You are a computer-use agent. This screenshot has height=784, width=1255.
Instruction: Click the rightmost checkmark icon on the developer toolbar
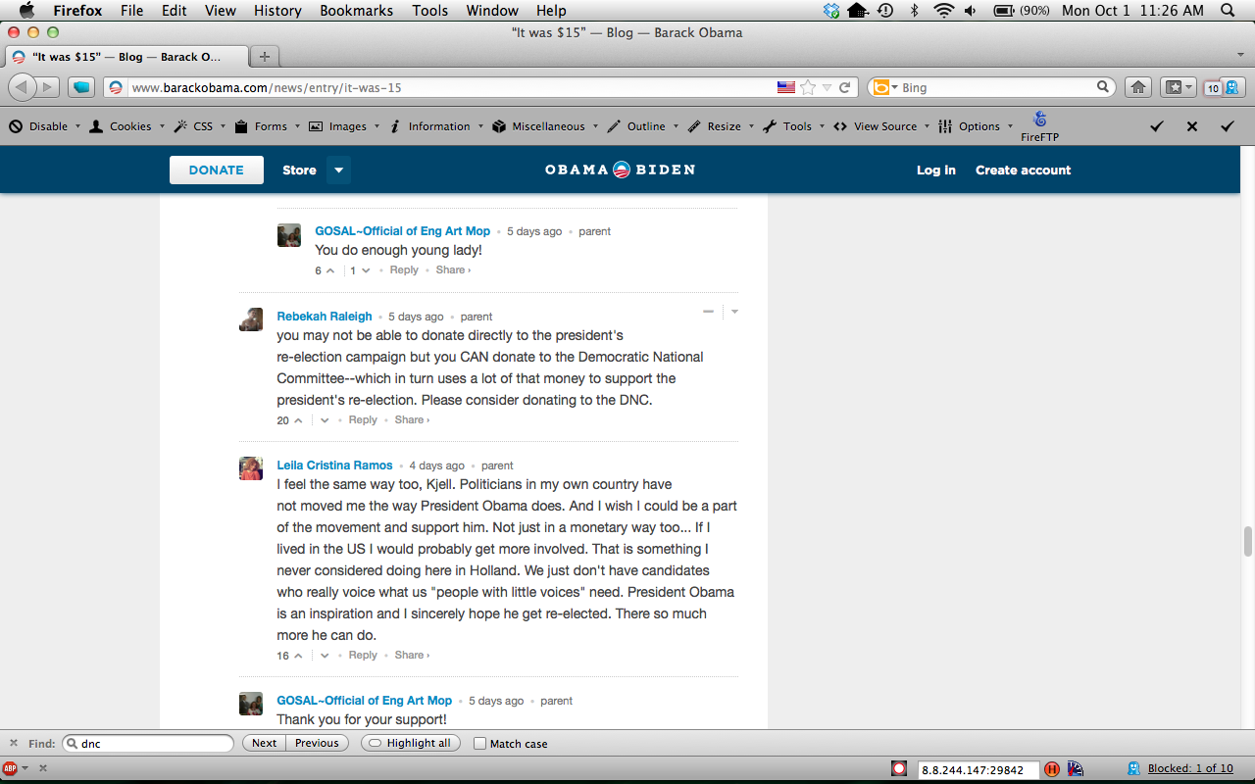[x=1227, y=126]
